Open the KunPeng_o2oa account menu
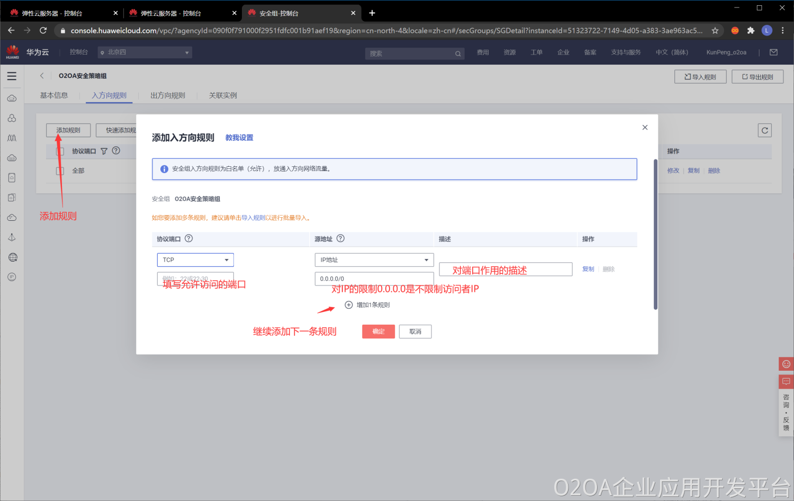 pyautogui.click(x=726, y=52)
